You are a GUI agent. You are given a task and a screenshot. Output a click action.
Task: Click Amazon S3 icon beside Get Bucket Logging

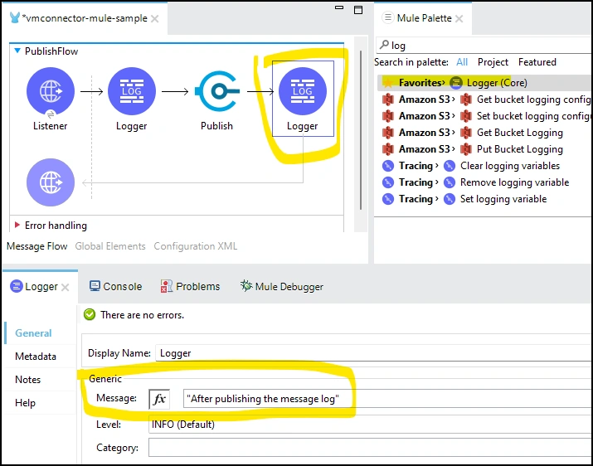[x=466, y=133]
